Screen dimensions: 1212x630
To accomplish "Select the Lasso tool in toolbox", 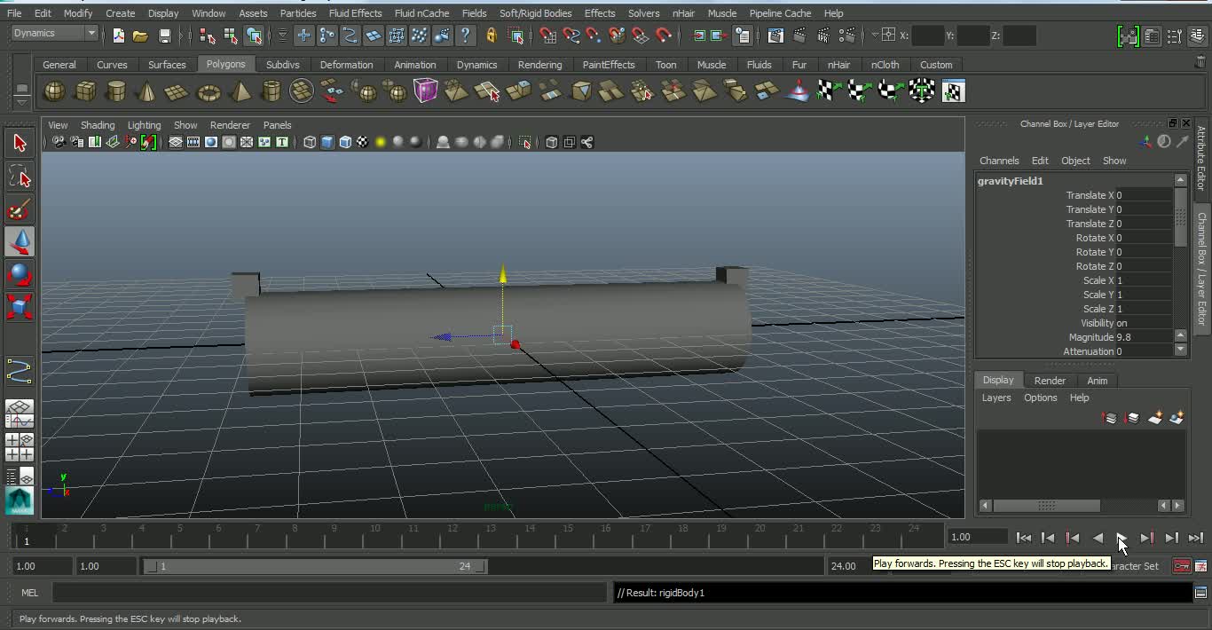I will pos(20,177).
